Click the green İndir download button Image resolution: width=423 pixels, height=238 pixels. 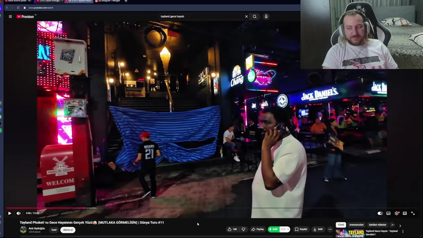click(x=273, y=229)
